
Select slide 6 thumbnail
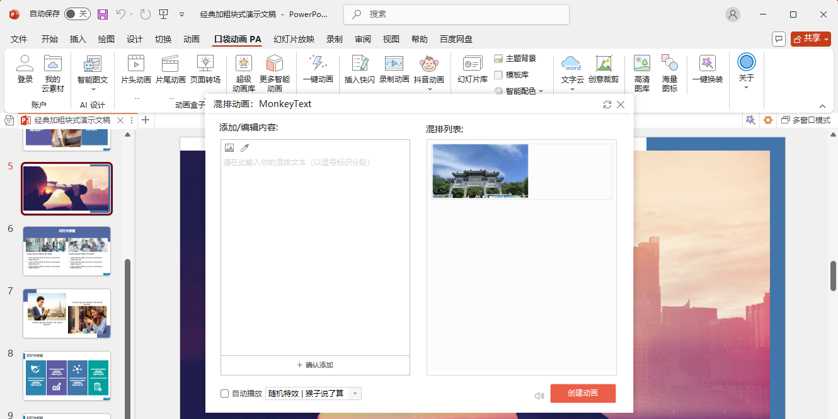coord(67,251)
